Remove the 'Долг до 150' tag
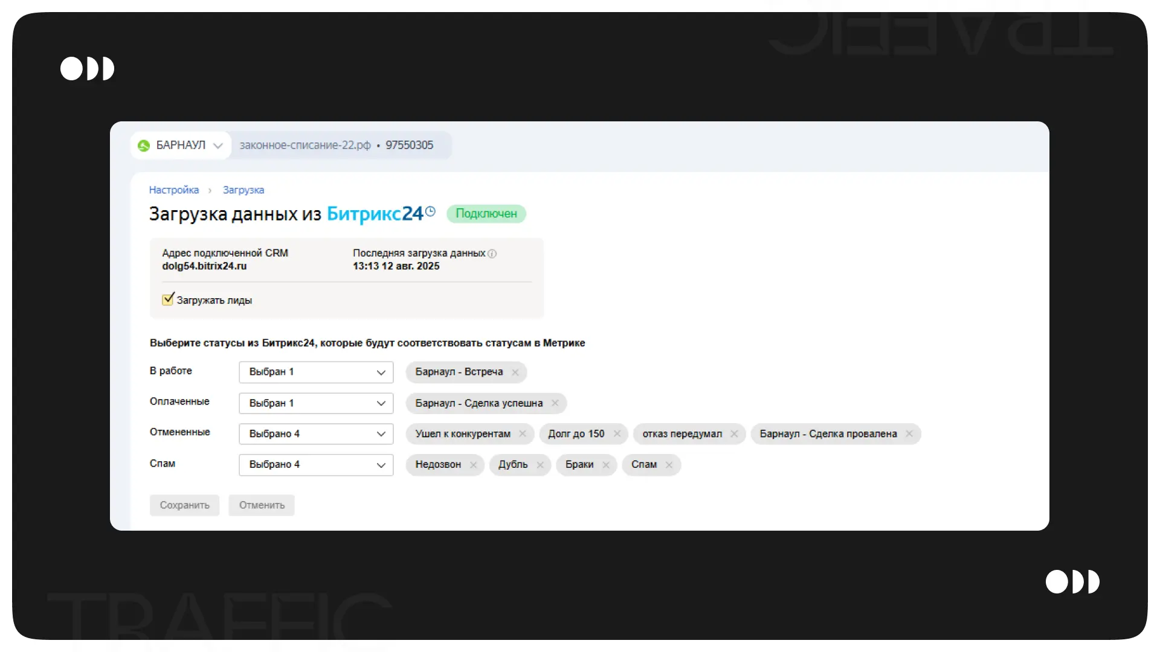This screenshot has width=1160, height=652. tap(617, 434)
